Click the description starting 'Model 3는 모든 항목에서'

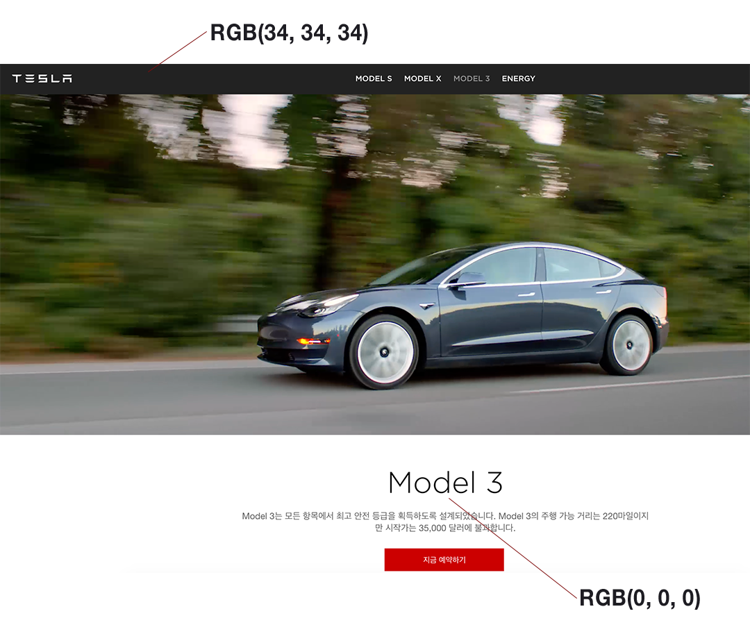[x=445, y=522]
